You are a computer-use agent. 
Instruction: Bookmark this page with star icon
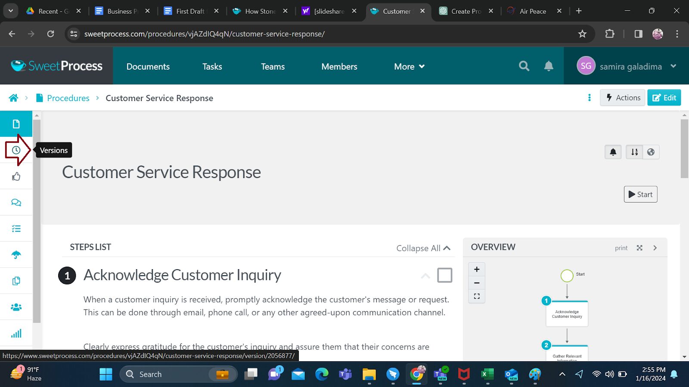pos(582,34)
